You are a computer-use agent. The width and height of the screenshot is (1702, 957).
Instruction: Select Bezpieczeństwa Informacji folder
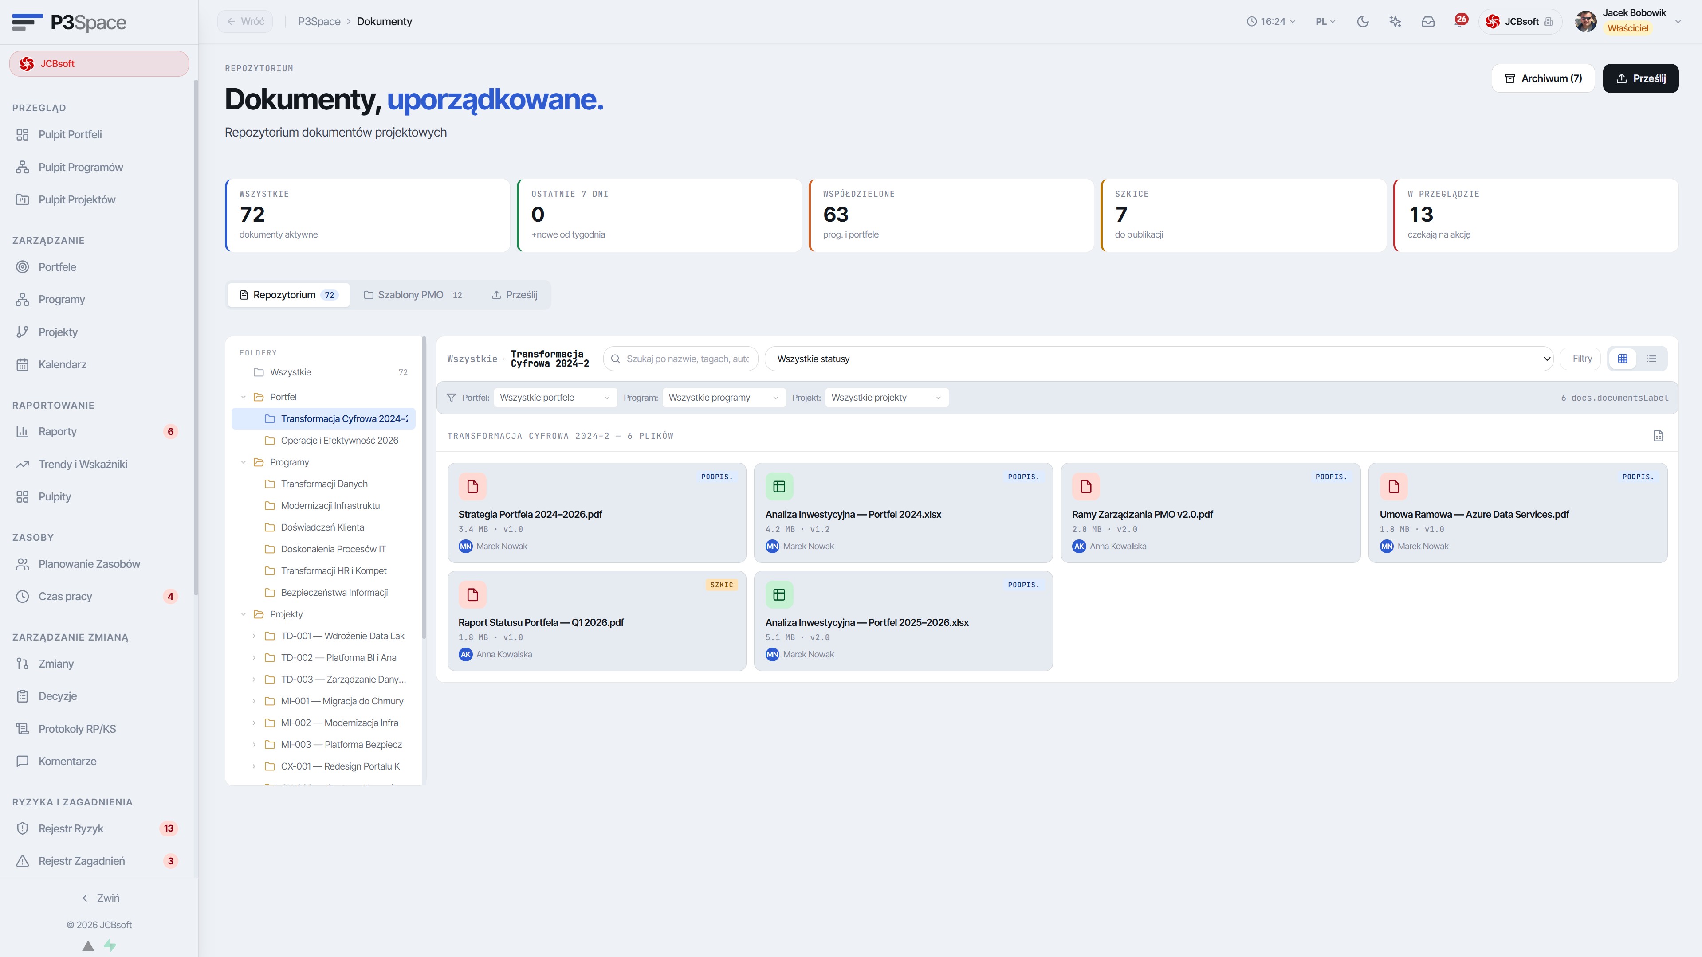(x=324, y=593)
